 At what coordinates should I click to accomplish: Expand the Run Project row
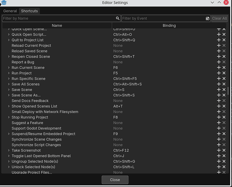[x=9, y=73]
